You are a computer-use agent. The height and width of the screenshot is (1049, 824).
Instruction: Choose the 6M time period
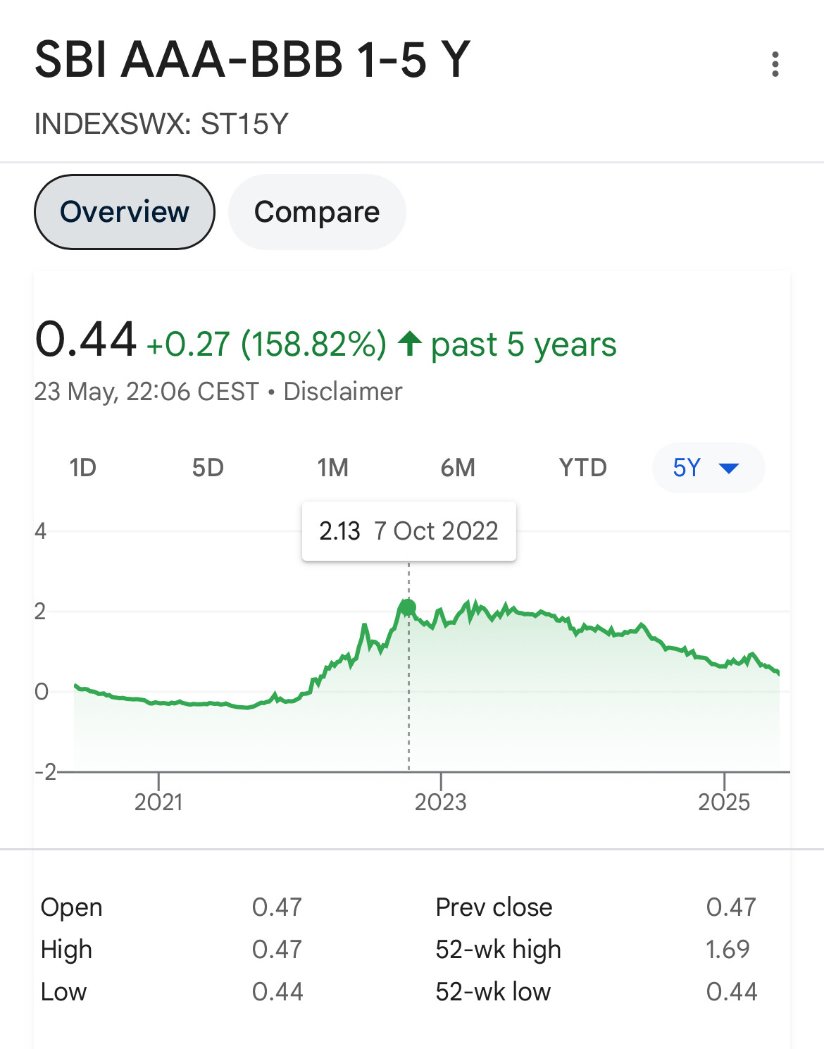click(458, 468)
